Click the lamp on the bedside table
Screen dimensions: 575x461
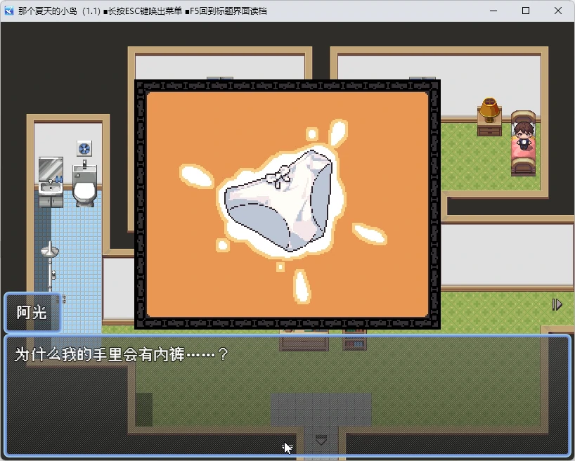490,109
